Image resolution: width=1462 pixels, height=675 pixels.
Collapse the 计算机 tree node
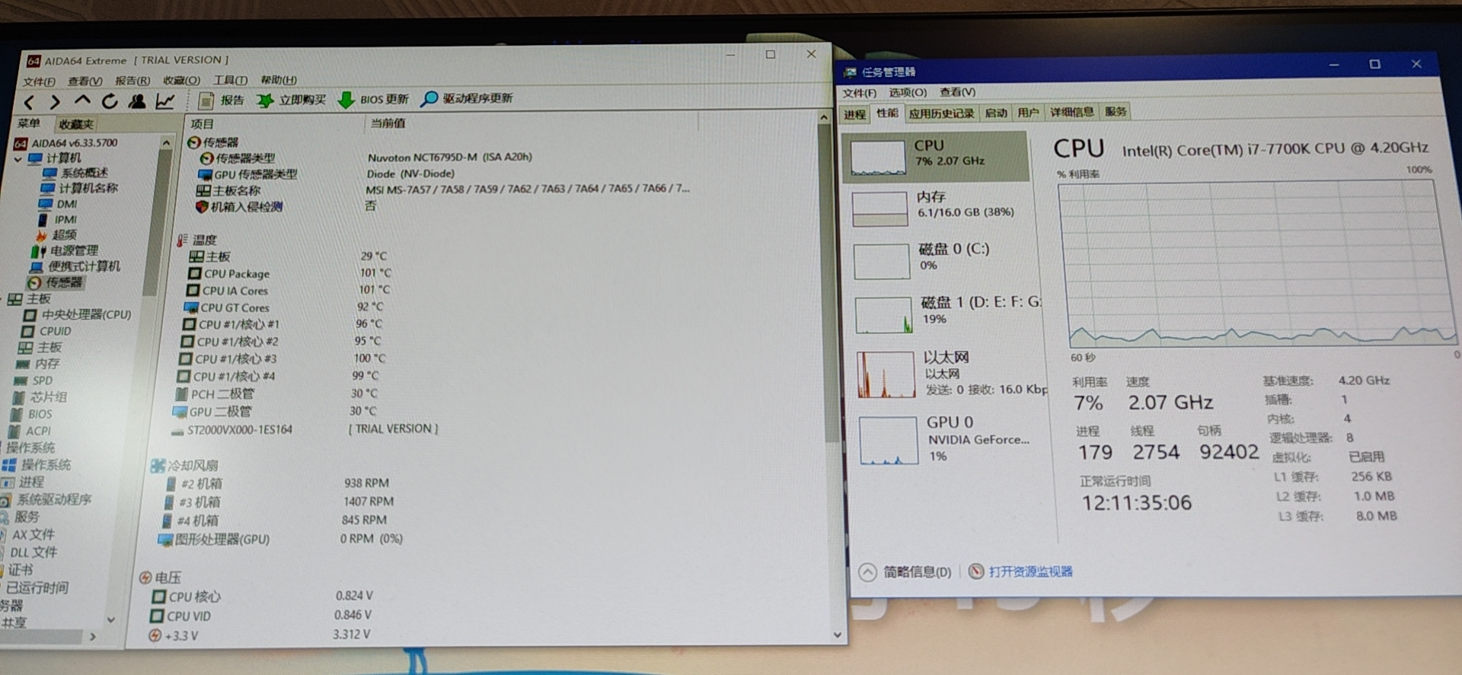[x=18, y=159]
